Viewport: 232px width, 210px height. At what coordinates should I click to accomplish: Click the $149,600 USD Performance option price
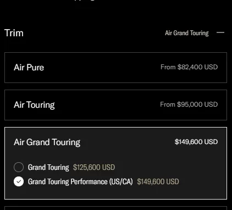(x=158, y=181)
